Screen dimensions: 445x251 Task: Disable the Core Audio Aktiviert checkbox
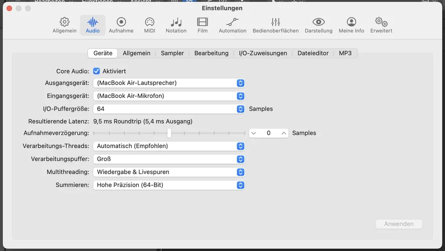pos(97,71)
